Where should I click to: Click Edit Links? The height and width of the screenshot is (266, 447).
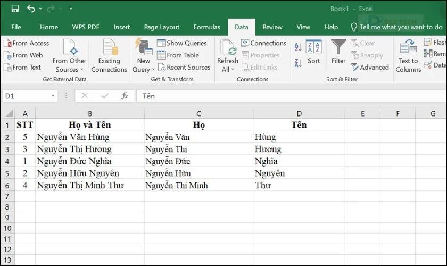[260, 67]
